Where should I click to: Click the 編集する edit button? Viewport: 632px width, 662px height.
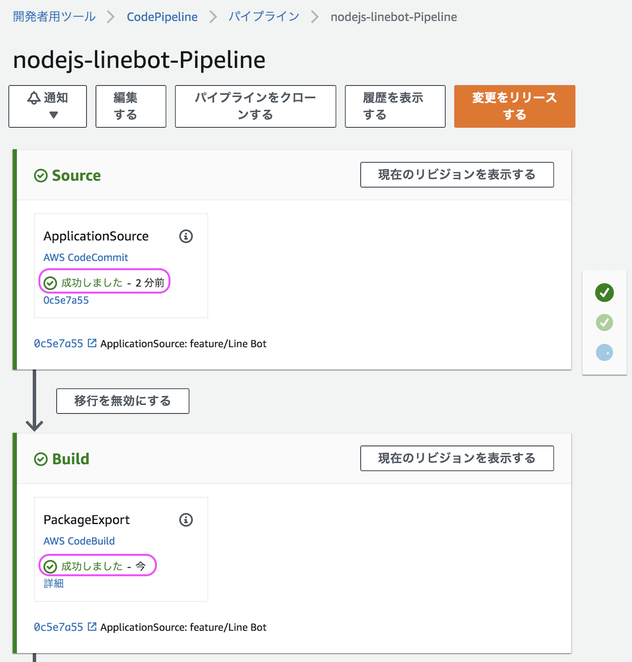coord(131,106)
